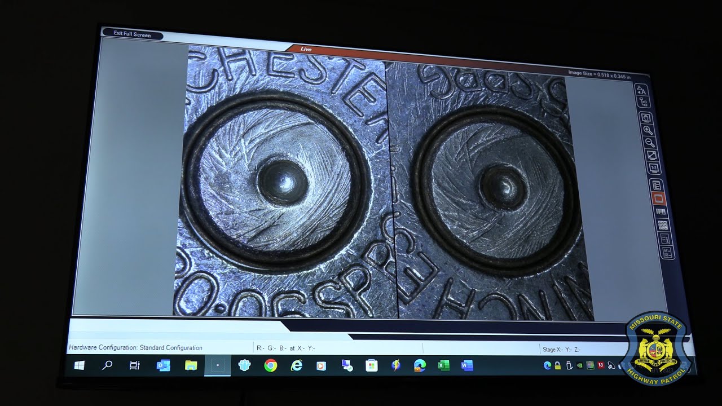The height and width of the screenshot is (406, 722).
Task: Open the notes report icon
Action: [665, 239]
